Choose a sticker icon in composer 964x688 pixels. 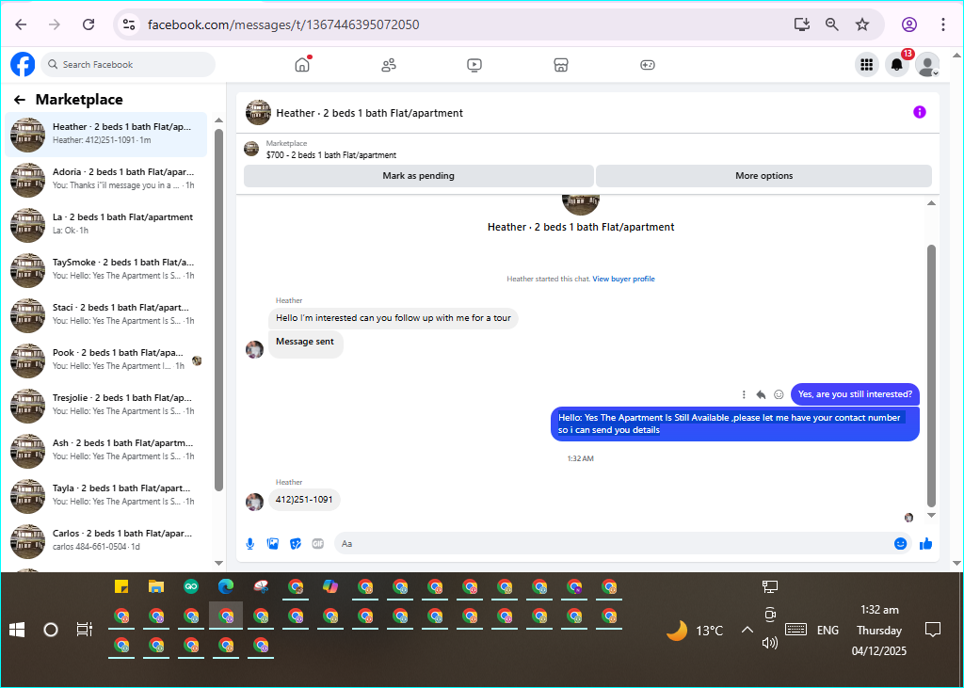tap(296, 543)
